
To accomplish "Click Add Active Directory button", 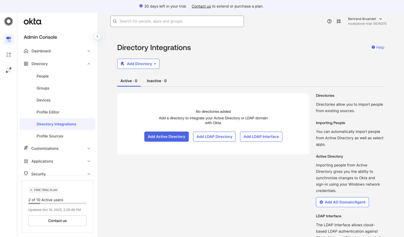I will [167, 137].
